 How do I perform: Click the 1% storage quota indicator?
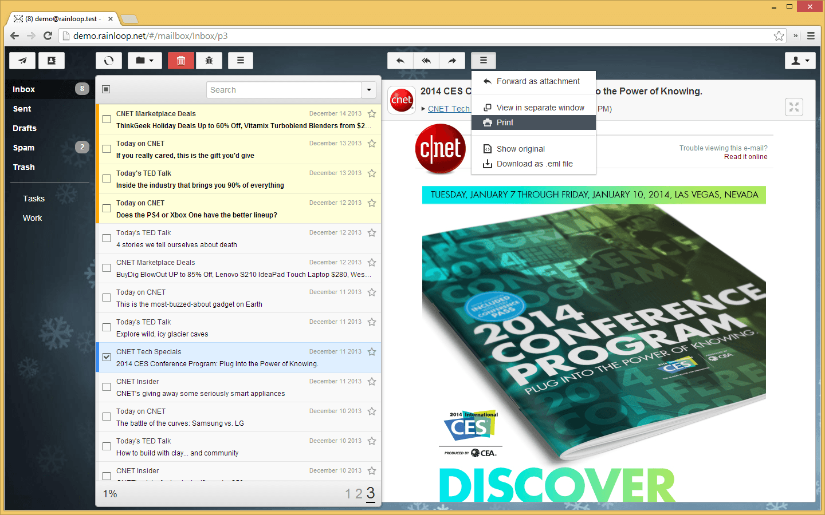(109, 493)
